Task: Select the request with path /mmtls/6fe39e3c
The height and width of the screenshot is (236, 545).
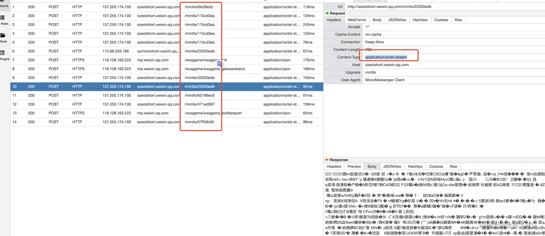Action: (167, 7)
